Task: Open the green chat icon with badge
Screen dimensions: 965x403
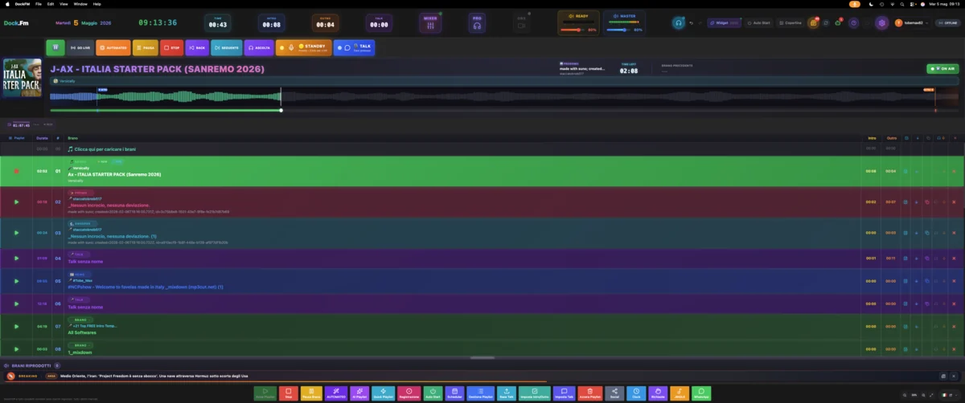Action: point(838,22)
